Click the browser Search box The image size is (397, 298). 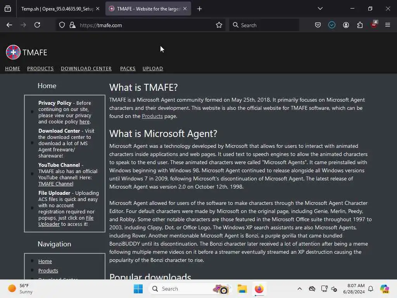(x=264, y=25)
